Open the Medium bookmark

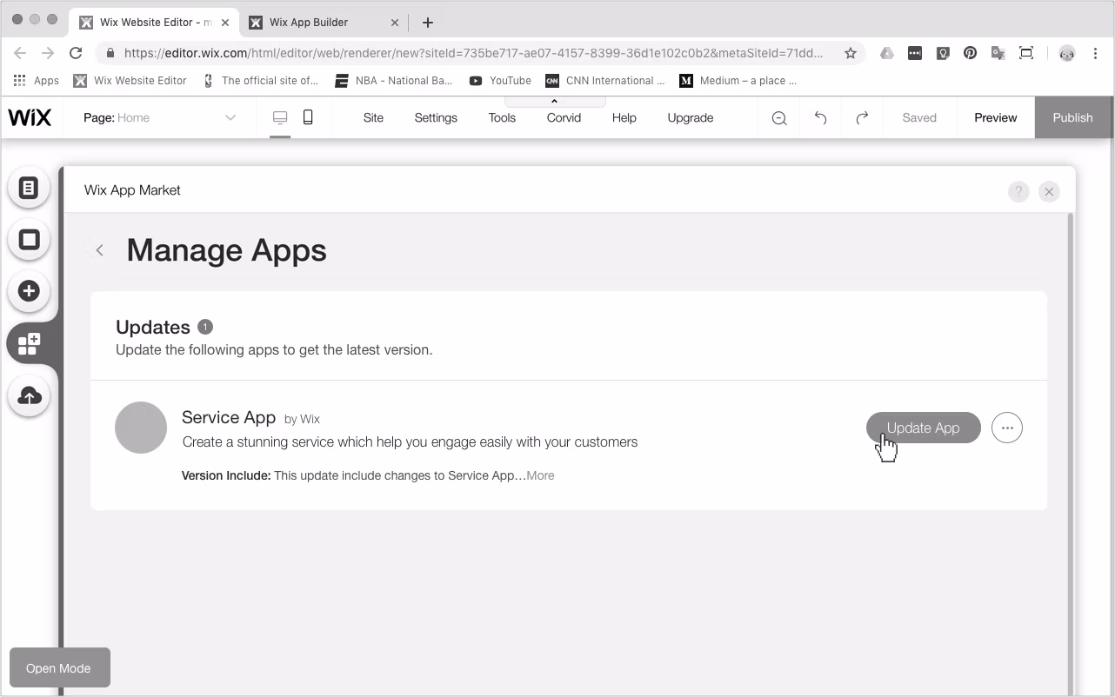[x=738, y=81]
